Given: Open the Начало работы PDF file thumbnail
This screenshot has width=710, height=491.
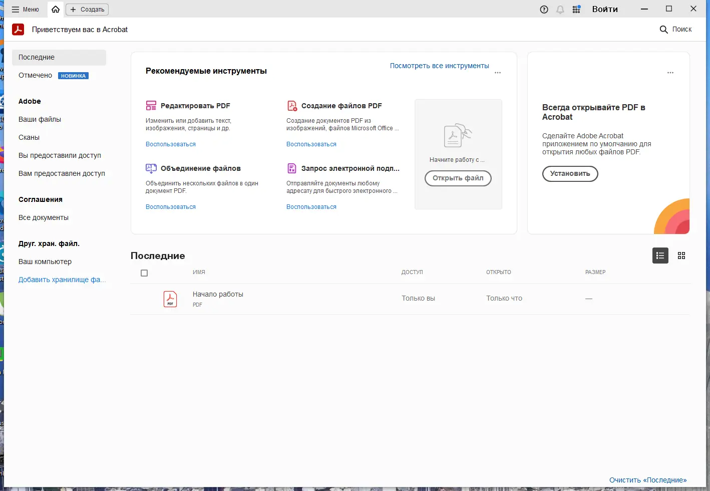Looking at the screenshot, I should pyautogui.click(x=170, y=299).
